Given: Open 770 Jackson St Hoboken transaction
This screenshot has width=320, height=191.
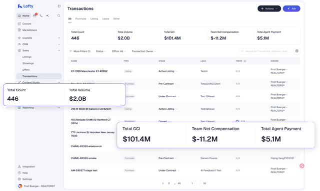Looking at the screenshot, I should point(92,134).
